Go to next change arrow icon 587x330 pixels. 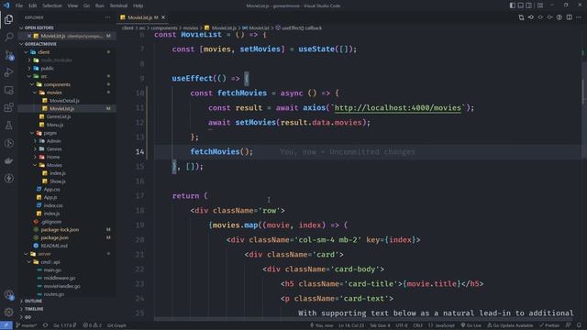(x=549, y=17)
